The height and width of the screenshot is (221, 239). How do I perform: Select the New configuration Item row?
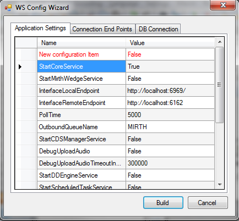tap(115, 54)
